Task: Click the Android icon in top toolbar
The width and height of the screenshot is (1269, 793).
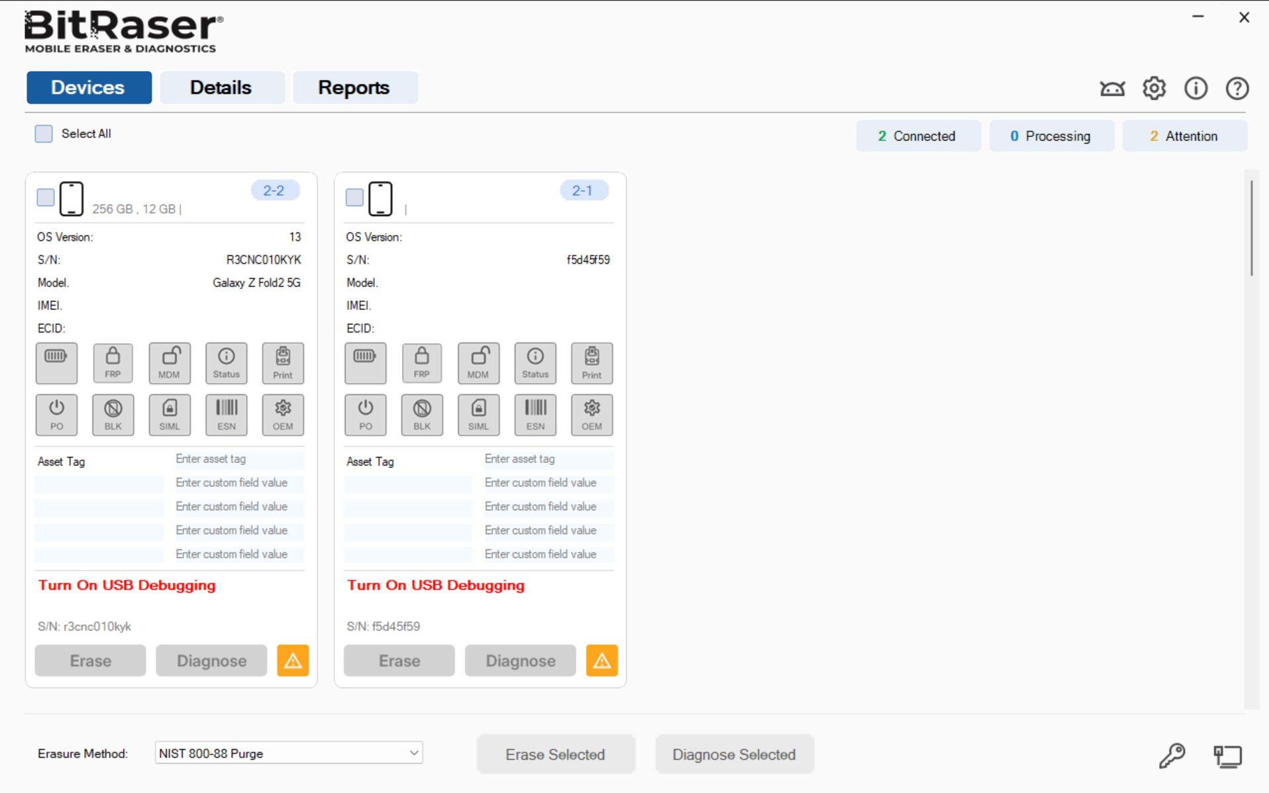Action: 1113,88
